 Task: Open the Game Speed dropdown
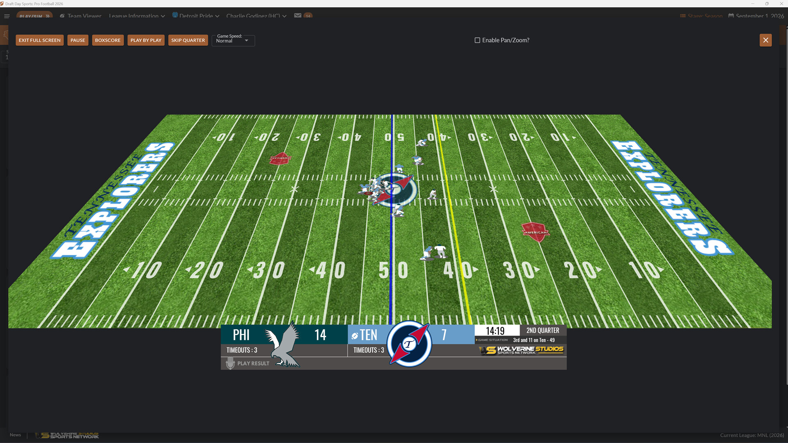233,41
